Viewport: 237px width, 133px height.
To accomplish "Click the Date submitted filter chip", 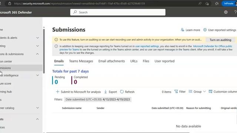I will point(98,99).
